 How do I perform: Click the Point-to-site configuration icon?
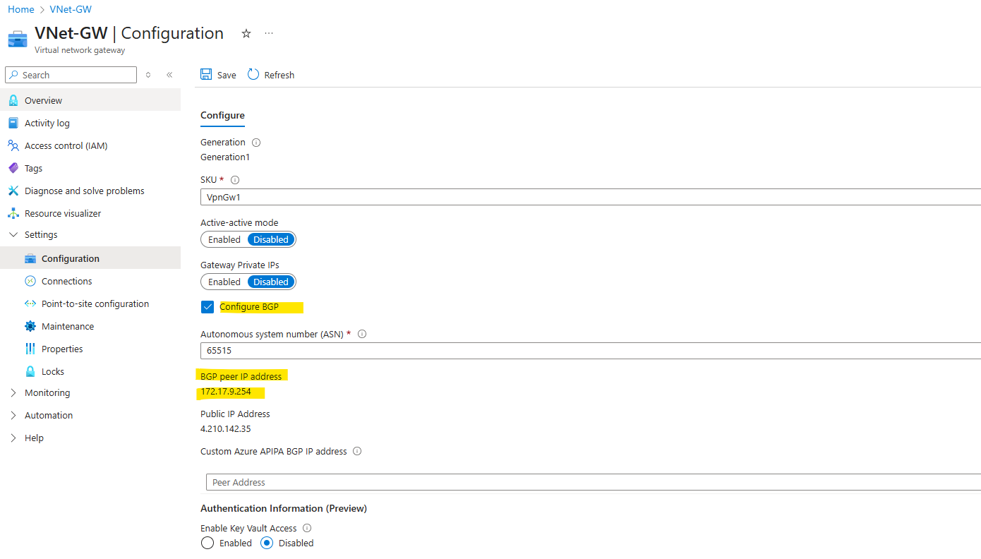(x=30, y=303)
